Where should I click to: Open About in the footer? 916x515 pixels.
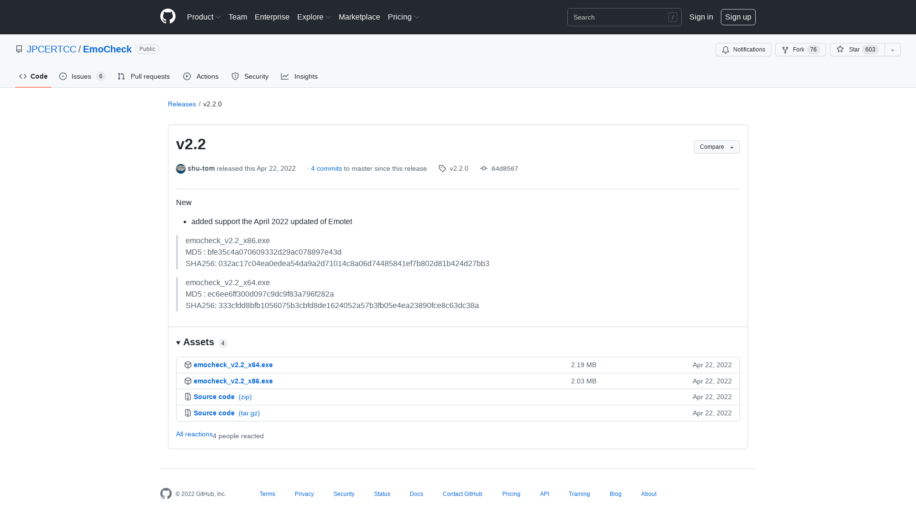[649, 494]
